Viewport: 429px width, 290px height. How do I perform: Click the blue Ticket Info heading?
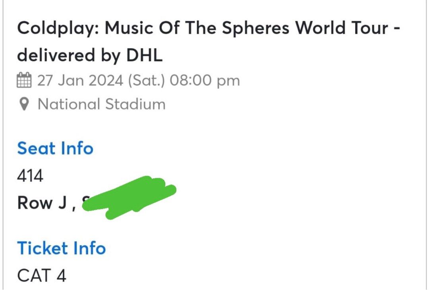[61, 248]
